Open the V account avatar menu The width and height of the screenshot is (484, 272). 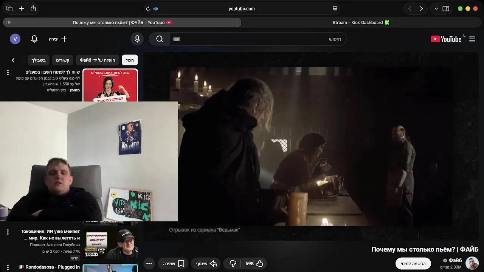point(15,39)
